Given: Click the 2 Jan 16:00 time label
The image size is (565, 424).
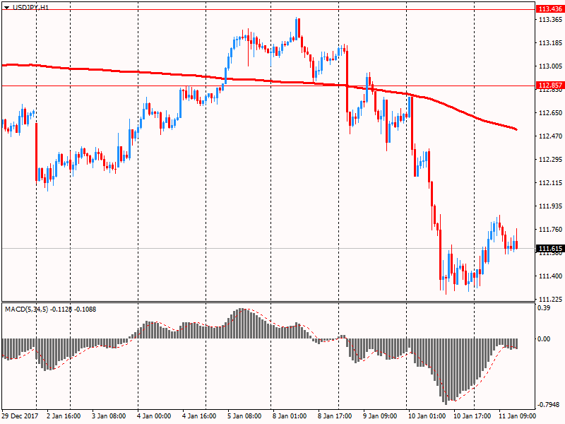Looking at the screenshot, I should (64, 416).
